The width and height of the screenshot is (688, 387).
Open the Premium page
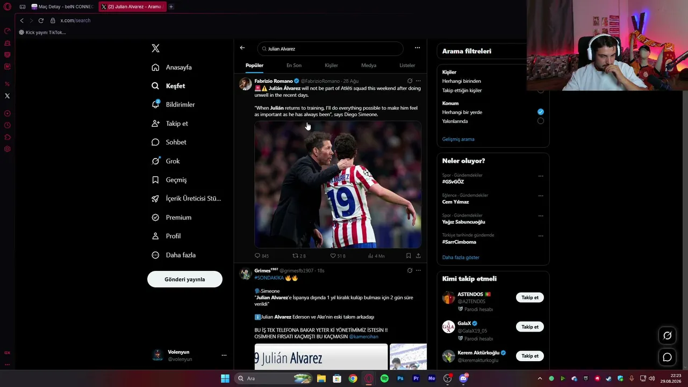[x=171, y=218]
